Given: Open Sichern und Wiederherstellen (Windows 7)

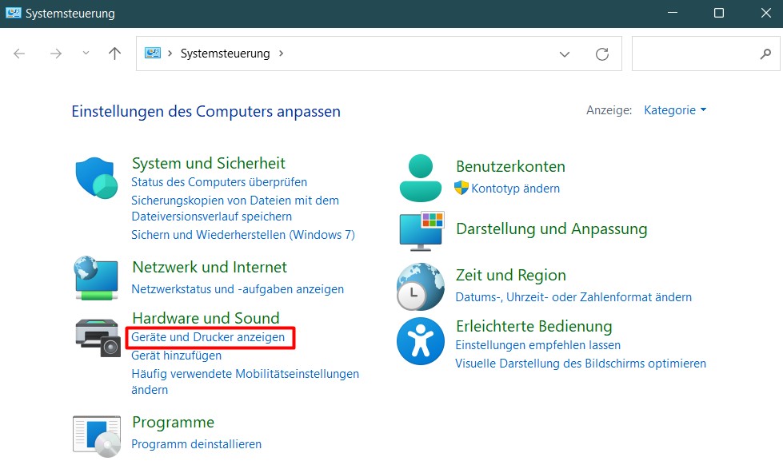Looking at the screenshot, I should (x=243, y=234).
